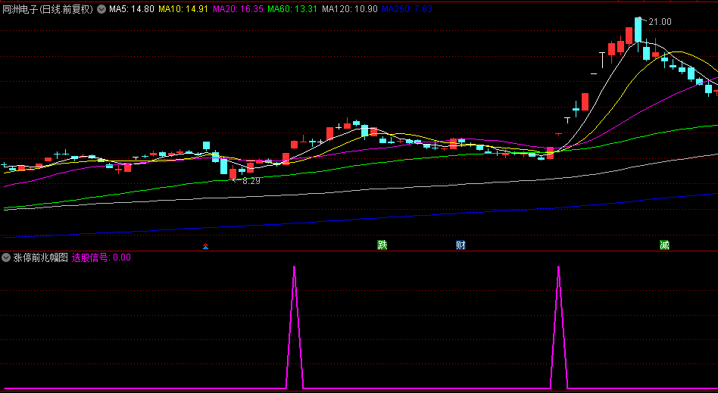Expand the main chart settings dropdown arrow
718x393 pixels.
pos(101,9)
